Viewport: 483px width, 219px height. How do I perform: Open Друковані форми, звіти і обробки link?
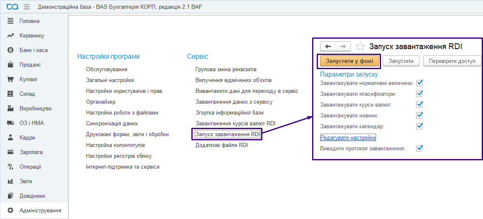point(127,134)
